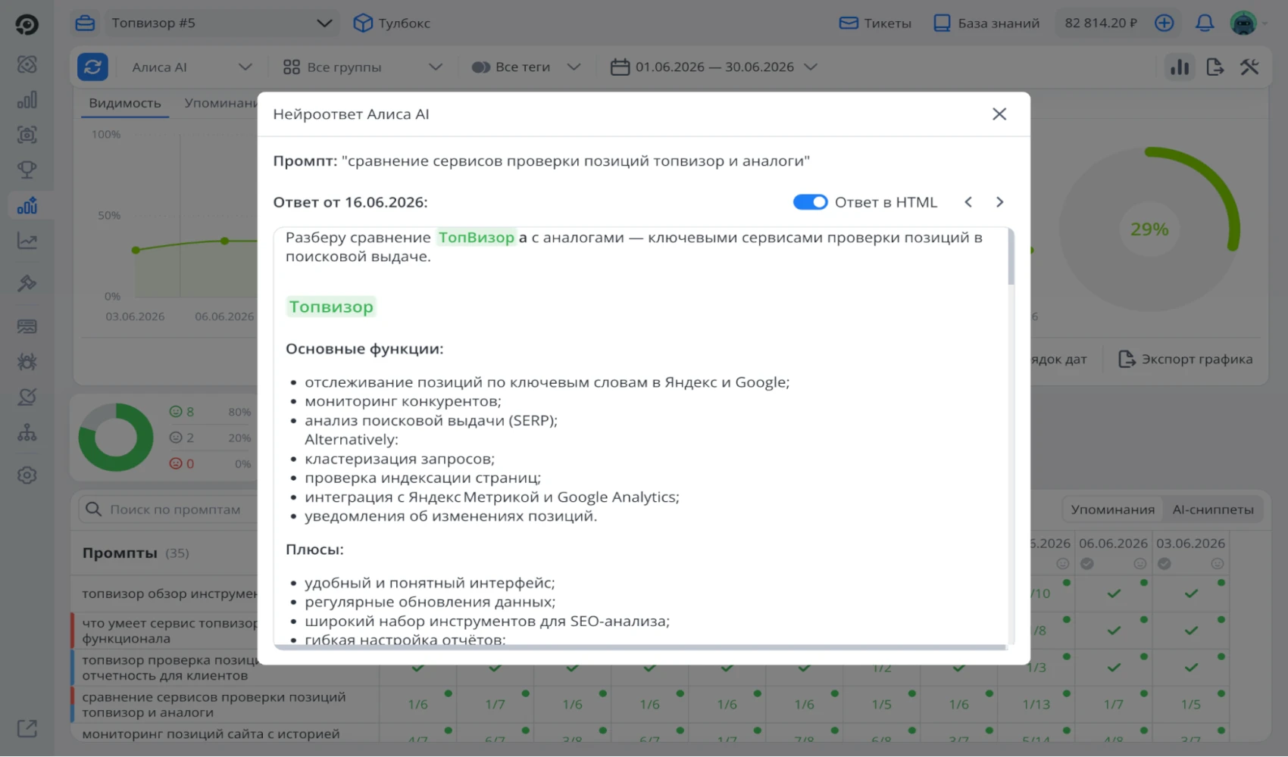Click Экспорт графика
The image size is (1288, 757).
(x=1186, y=359)
